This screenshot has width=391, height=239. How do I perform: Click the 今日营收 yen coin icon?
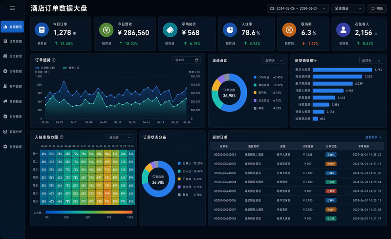click(107, 30)
